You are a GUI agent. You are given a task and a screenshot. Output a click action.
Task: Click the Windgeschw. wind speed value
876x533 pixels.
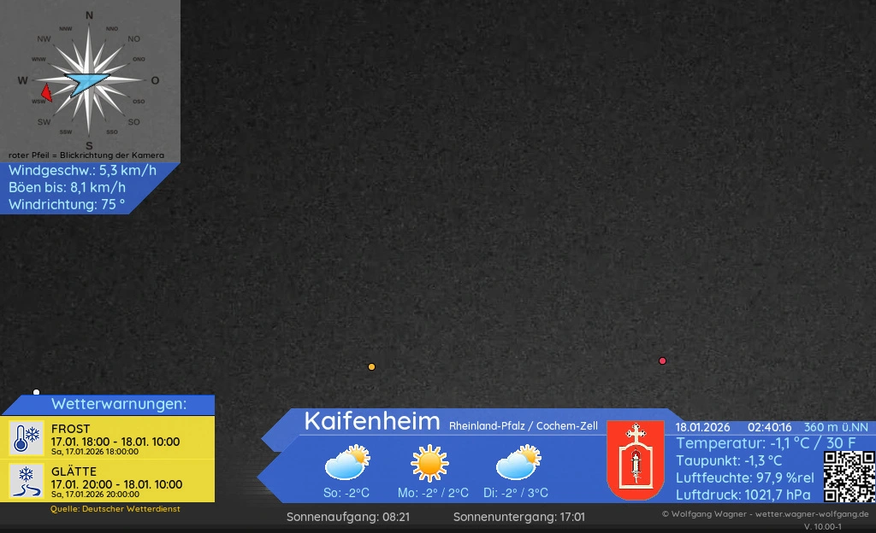click(82, 170)
